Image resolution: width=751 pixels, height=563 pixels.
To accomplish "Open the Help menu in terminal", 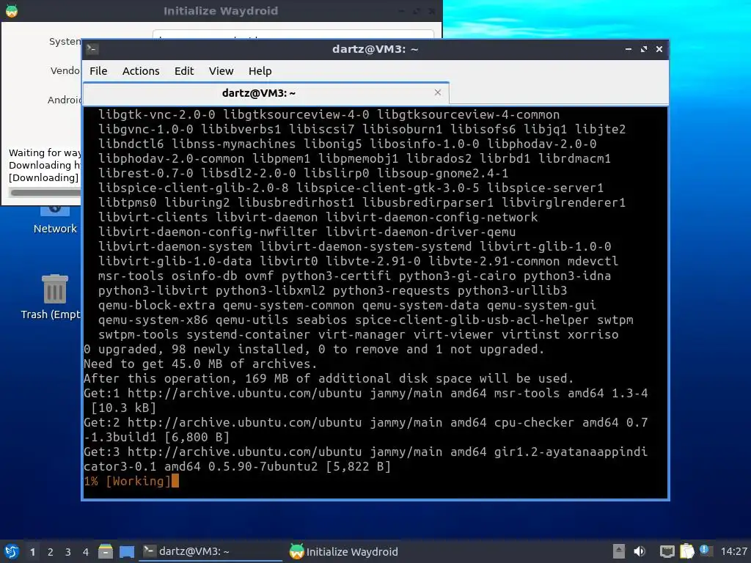I will click(260, 71).
